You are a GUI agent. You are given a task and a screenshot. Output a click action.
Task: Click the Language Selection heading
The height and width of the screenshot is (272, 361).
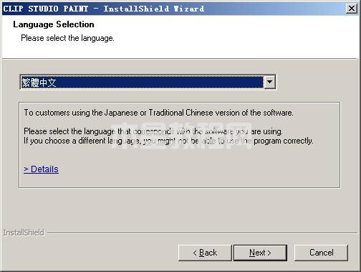coord(54,24)
